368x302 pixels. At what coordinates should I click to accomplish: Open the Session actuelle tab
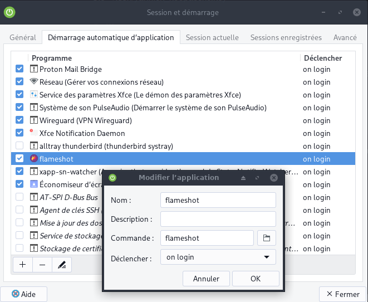212,38
